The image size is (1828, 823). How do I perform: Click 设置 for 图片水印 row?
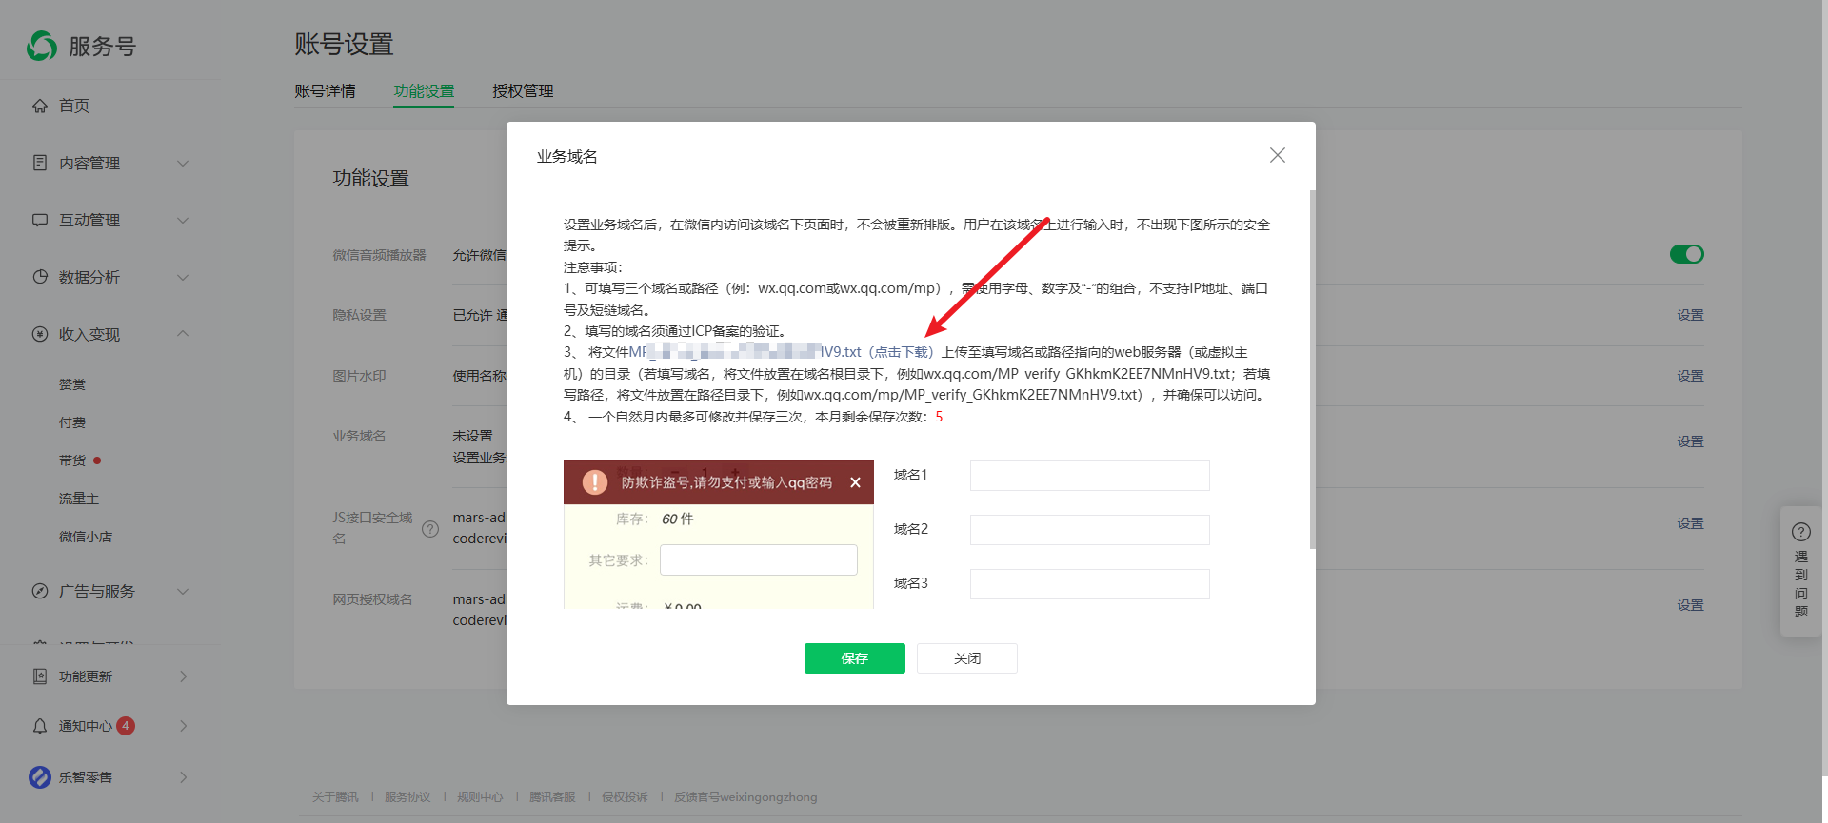pyautogui.click(x=1691, y=376)
